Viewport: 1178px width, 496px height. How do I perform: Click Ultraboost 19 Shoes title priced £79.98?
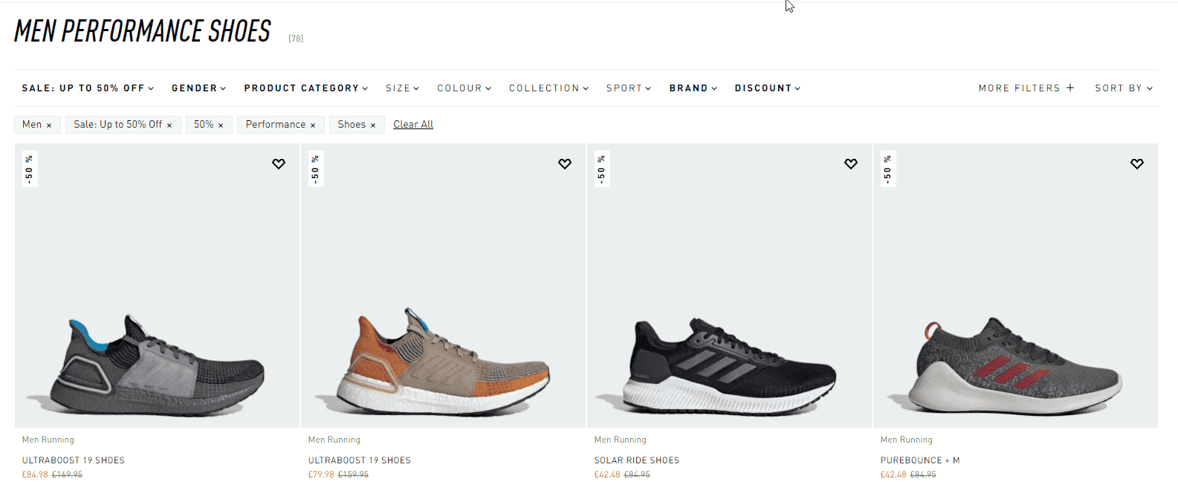tap(360, 460)
